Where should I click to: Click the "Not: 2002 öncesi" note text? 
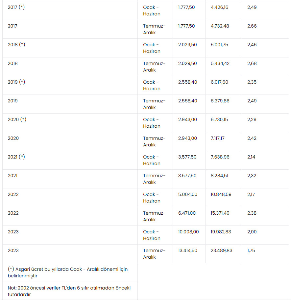(69, 291)
